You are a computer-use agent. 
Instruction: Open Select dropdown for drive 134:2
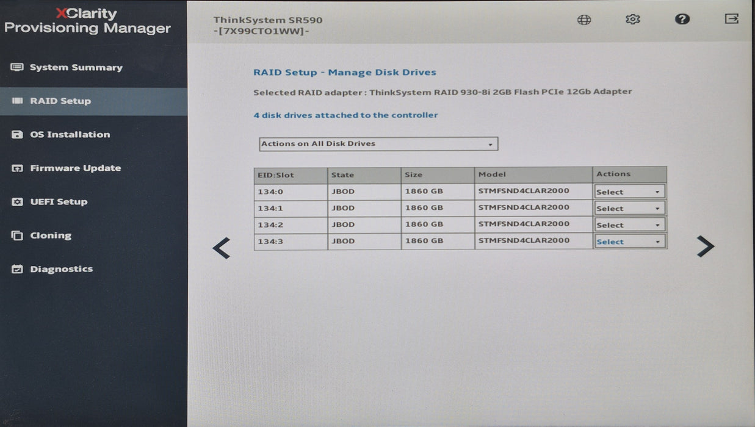pos(629,225)
